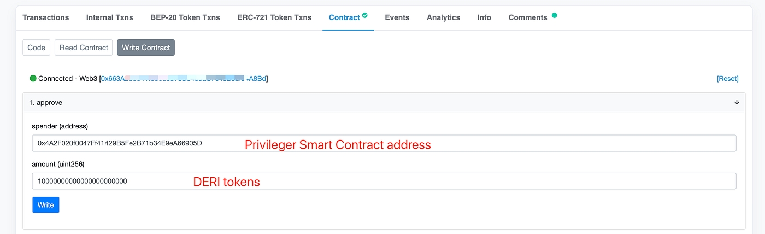Focus the spender address input field
This screenshot has height=234, width=765.
click(384, 143)
